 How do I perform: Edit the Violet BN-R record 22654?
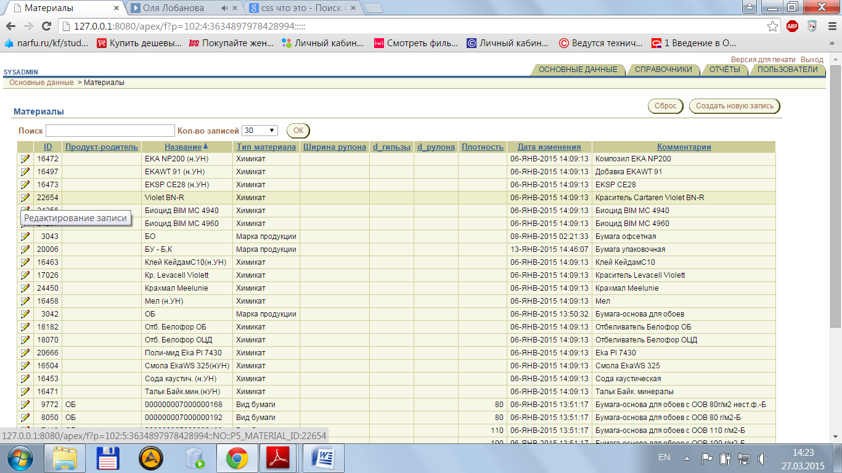(x=25, y=198)
